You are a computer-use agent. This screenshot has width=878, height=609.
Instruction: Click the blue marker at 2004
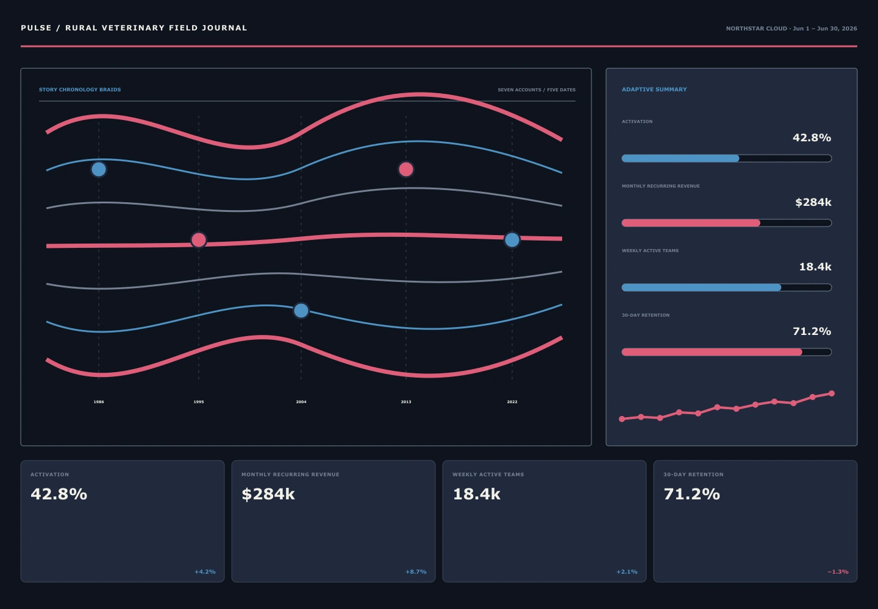click(x=301, y=311)
